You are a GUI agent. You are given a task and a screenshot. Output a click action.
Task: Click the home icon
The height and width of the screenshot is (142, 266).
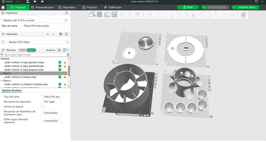pyautogui.click(x=3, y=8)
